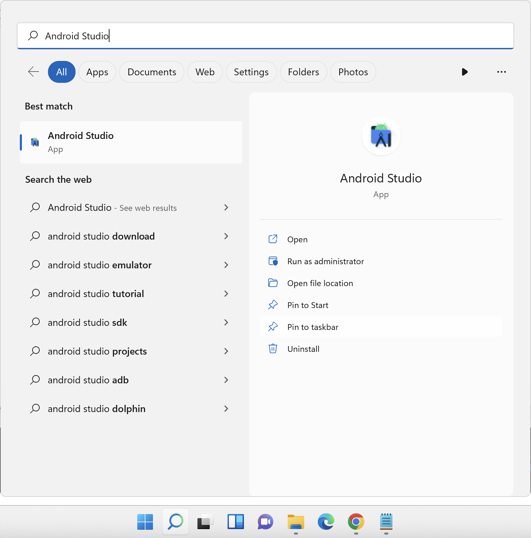Screen dimensions: 531x538
Task: Click search icon beside 'android studio dolphin'
Action: coord(35,409)
